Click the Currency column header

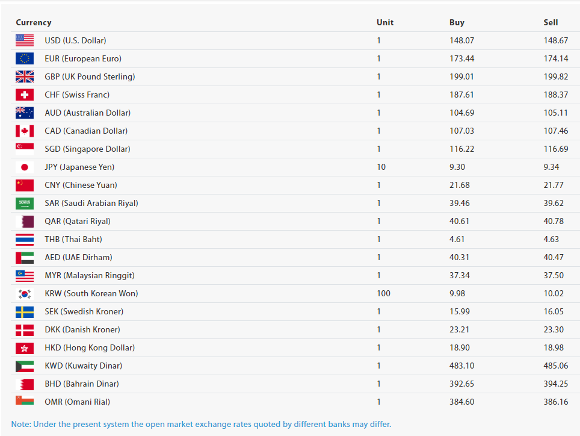[34, 22]
